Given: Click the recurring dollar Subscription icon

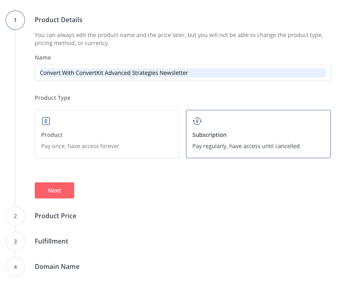Looking at the screenshot, I should [x=197, y=121].
